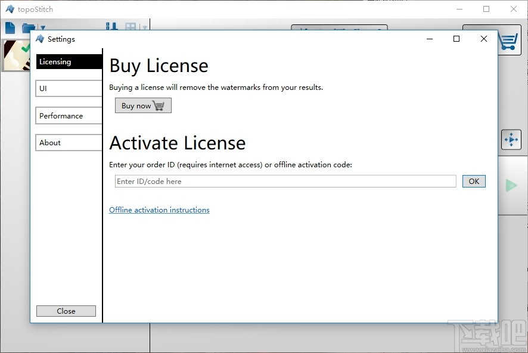Screen dimensions: 528x353
Task: Click the 'Buying a license will remove the watermarks' text
Action: point(216,88)
